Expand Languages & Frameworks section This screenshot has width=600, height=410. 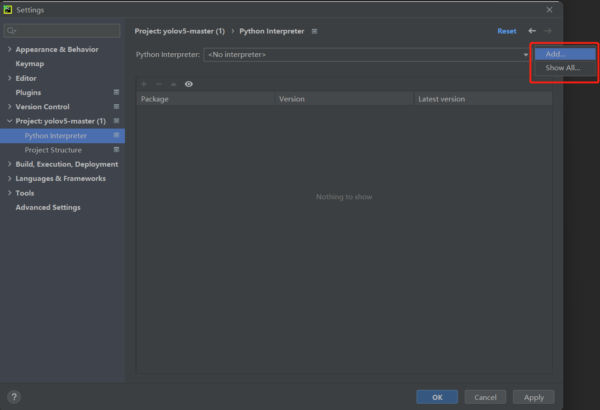10,178
